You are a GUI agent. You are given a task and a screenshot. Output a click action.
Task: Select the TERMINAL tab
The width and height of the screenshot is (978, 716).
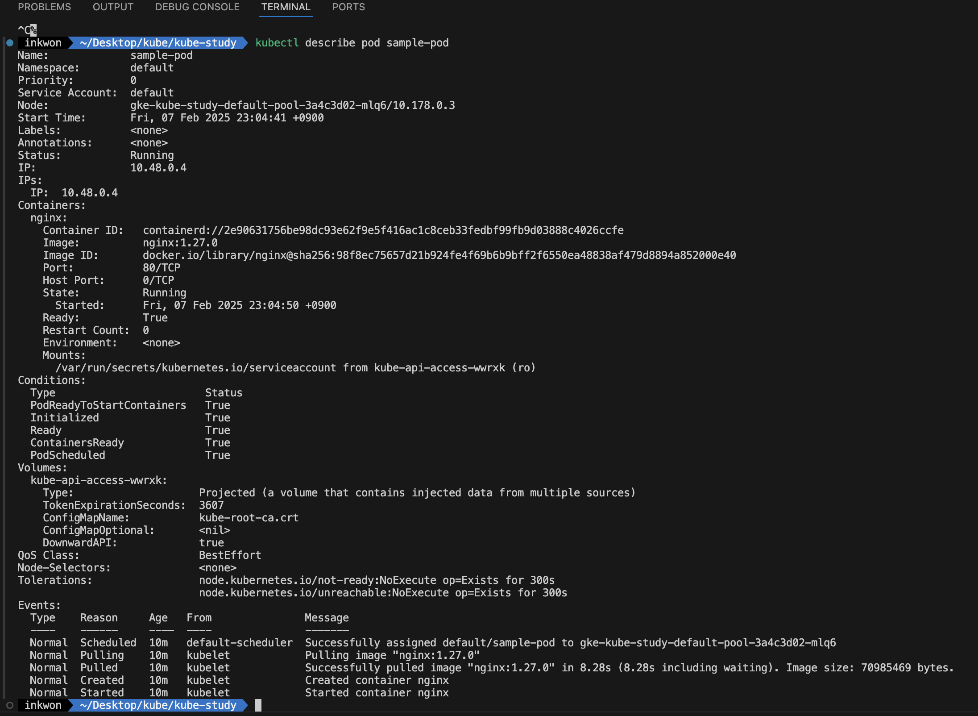pos(286,7)
